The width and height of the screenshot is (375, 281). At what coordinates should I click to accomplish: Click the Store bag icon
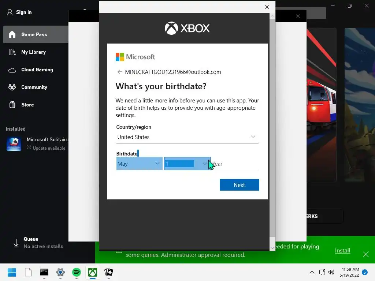point(12,105)
